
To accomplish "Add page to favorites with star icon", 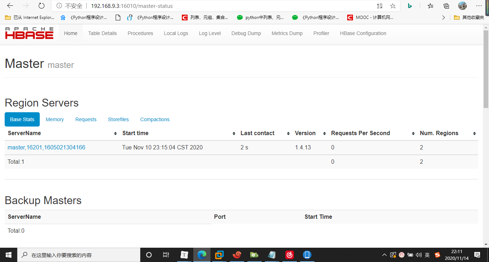I will pos(393,6).
